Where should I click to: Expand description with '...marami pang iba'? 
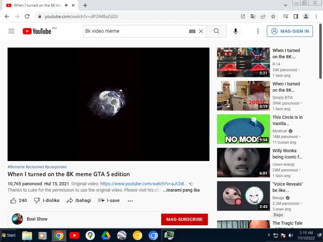[x=181, y=190]
